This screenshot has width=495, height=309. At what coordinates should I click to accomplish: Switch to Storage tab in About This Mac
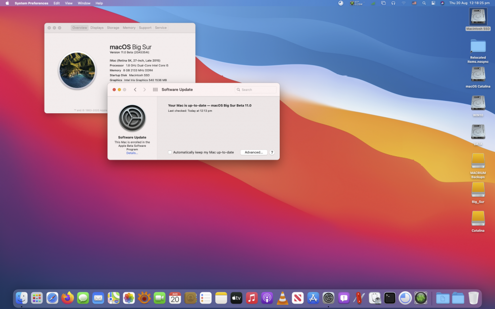coord(113,28)
